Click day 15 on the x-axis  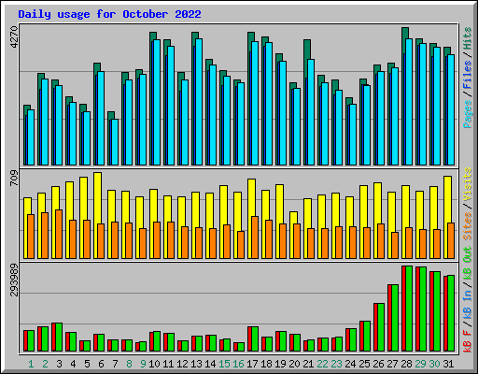[x=224, y=364]
